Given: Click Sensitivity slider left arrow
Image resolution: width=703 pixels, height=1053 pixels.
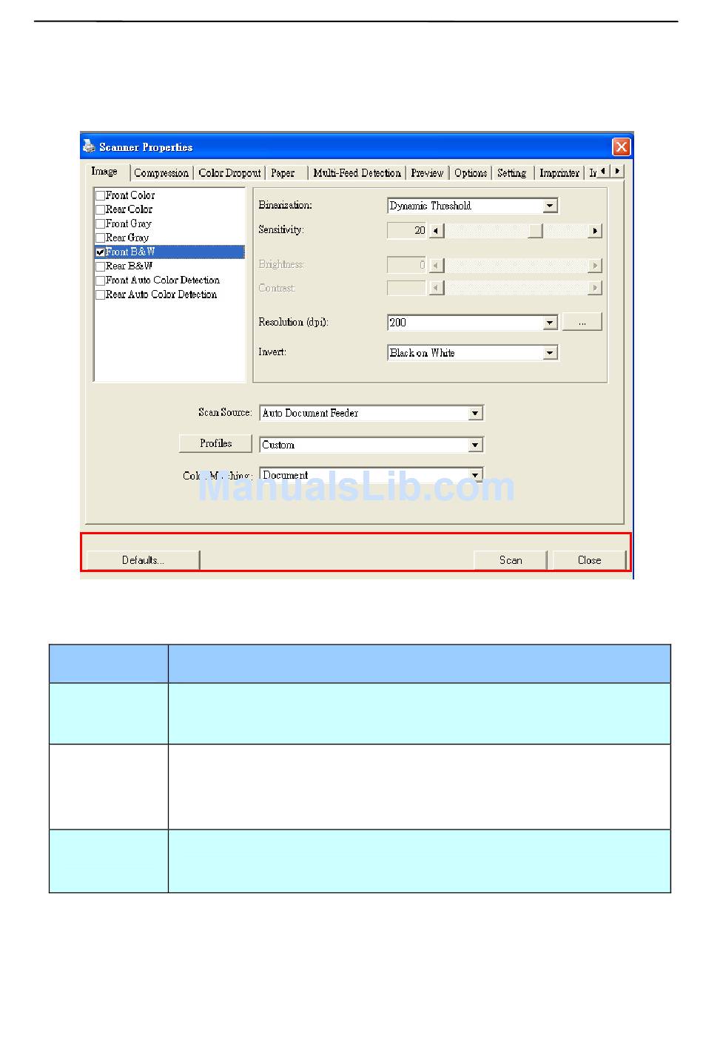Looking at the screenshot, I should tap(436, 231).
